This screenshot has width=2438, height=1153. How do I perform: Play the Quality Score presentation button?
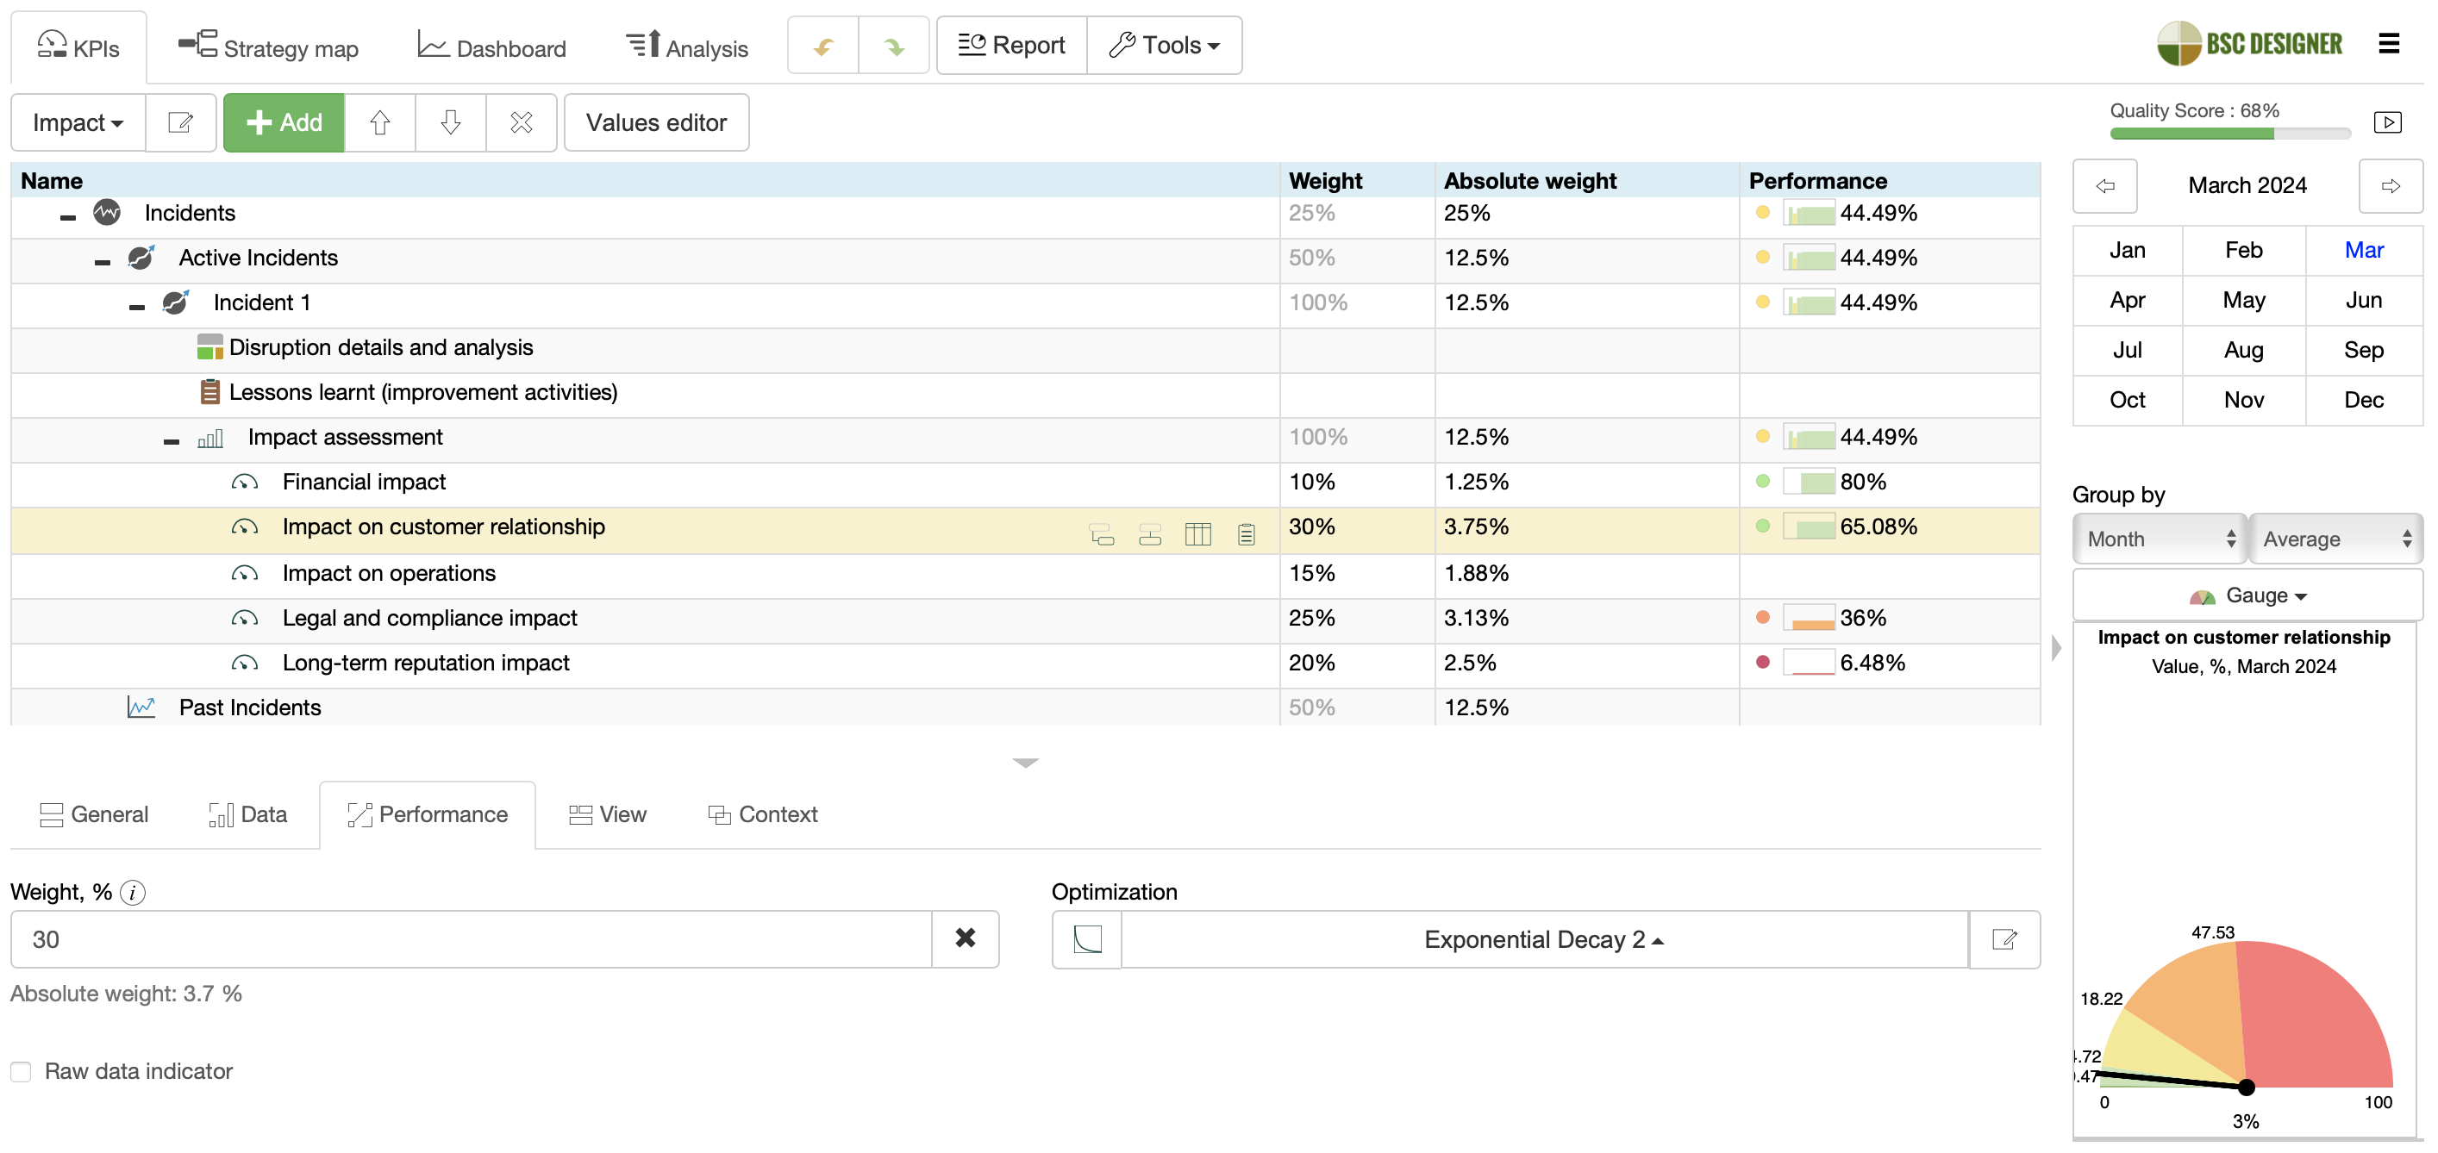pos(2387,122)
